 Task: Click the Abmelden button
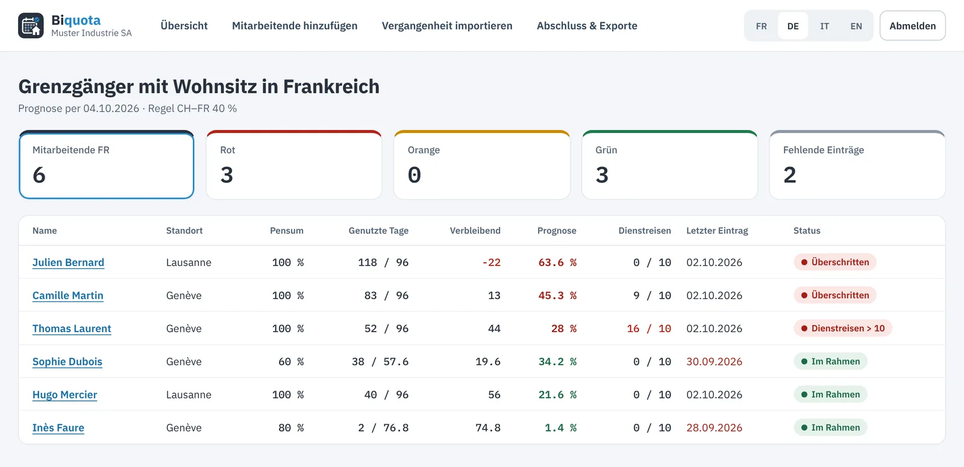tap(912, 26)
